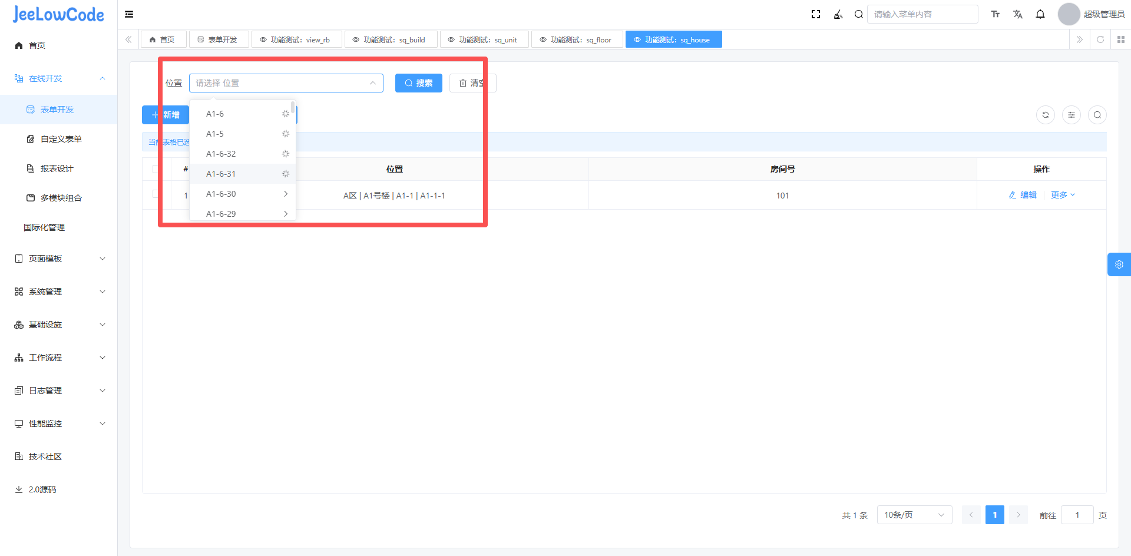
Task: Open the floating settings gear on right edge
Action: (x=1119, y=264)
